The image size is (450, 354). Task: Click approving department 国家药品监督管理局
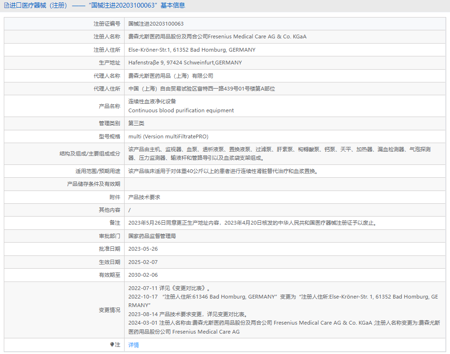pyautogui.click(x=152, y=236)
